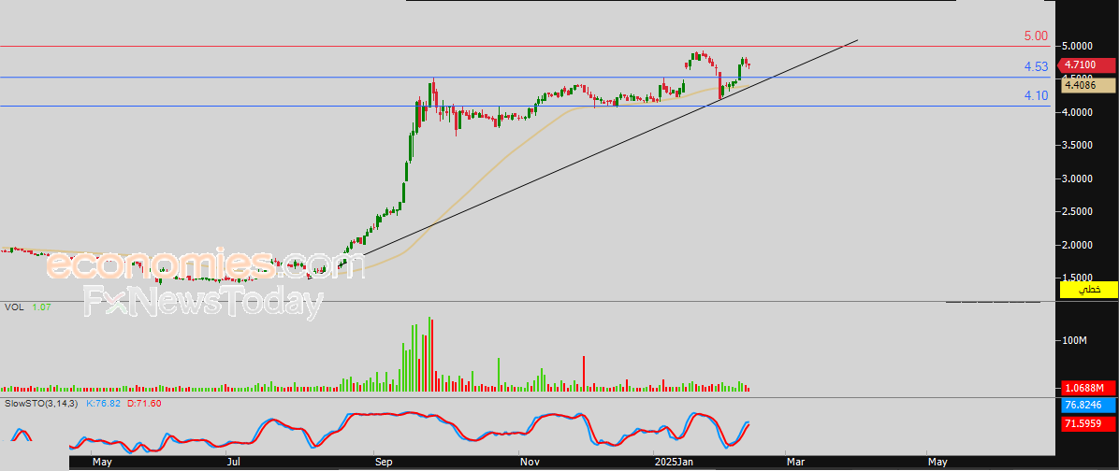Select the 3.0000 price axis value
Image resolution: width=1119 pixels, height=471 pixels.
tap(1079, 178)
